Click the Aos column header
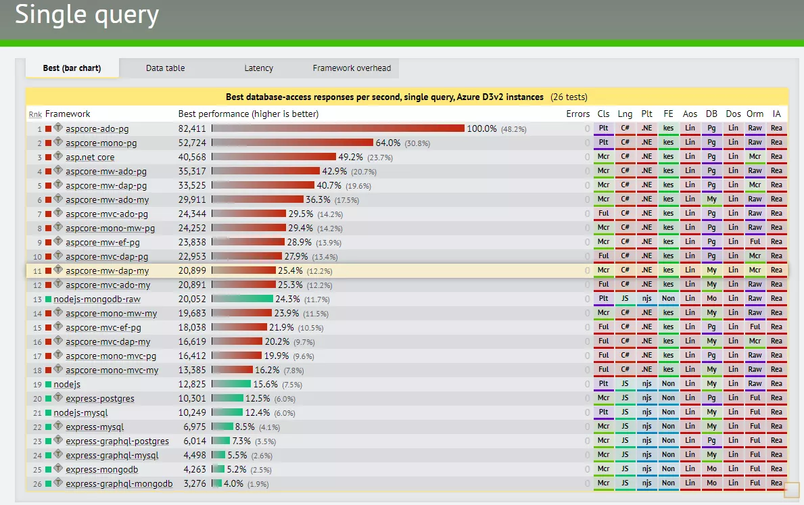Screen dimensions: 804x505 pyautogui.click(x=690, y=114)
